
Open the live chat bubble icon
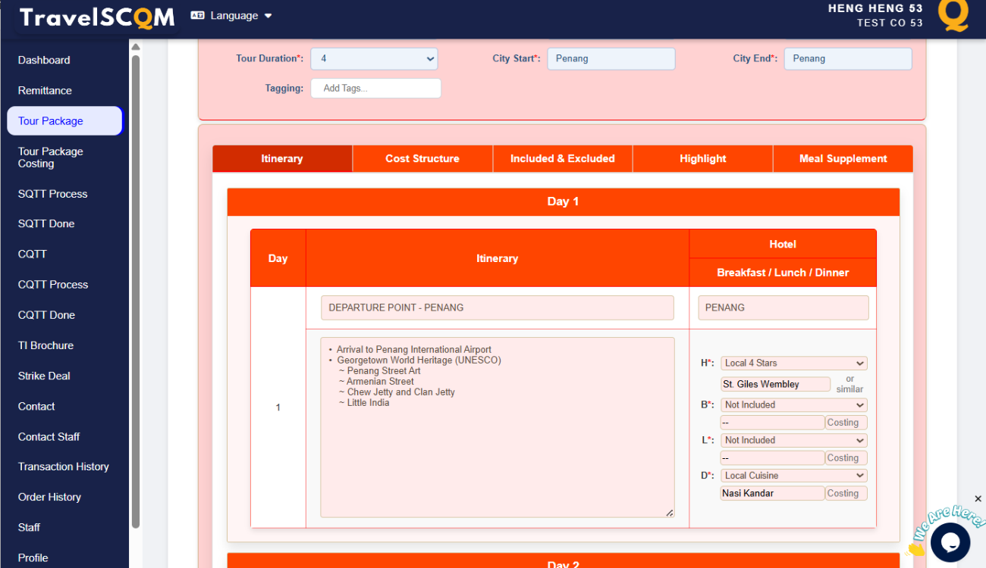coord(950,541)
